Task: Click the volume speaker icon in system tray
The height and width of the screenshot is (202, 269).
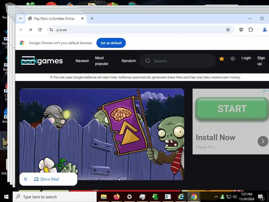Action: coord(235,197)
